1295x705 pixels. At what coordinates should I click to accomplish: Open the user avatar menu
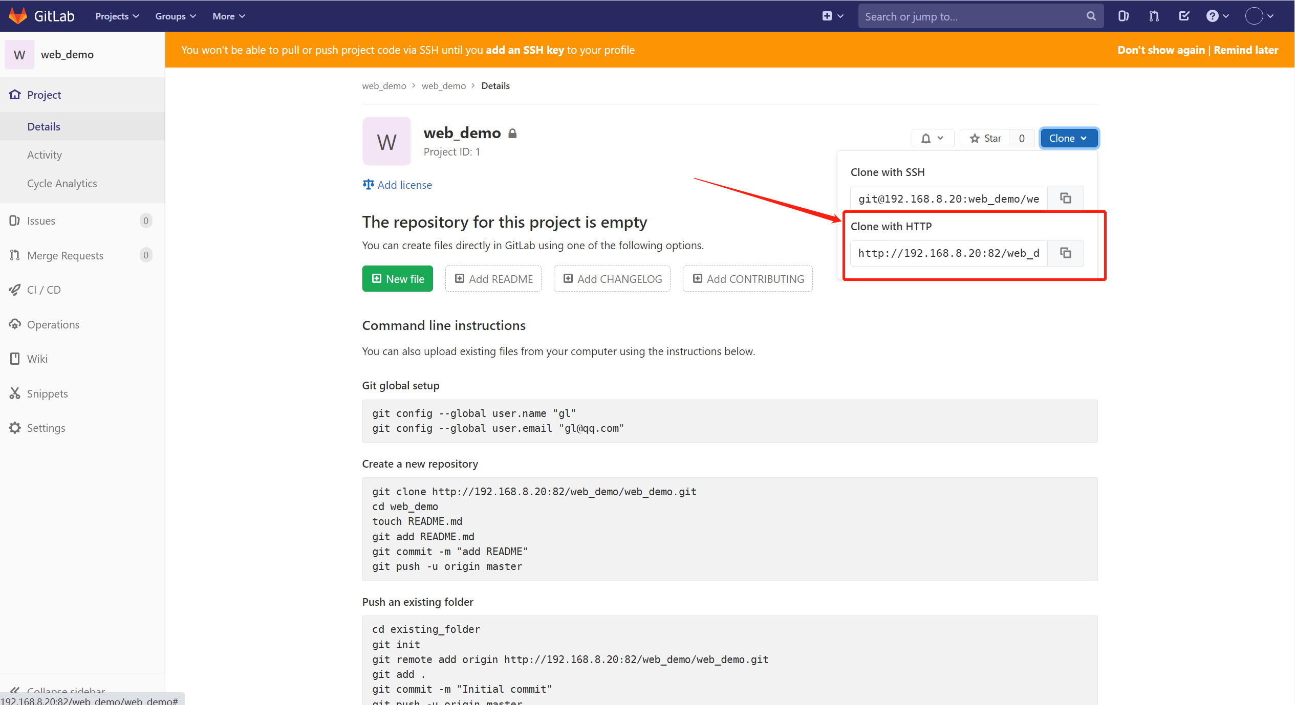1259,16
